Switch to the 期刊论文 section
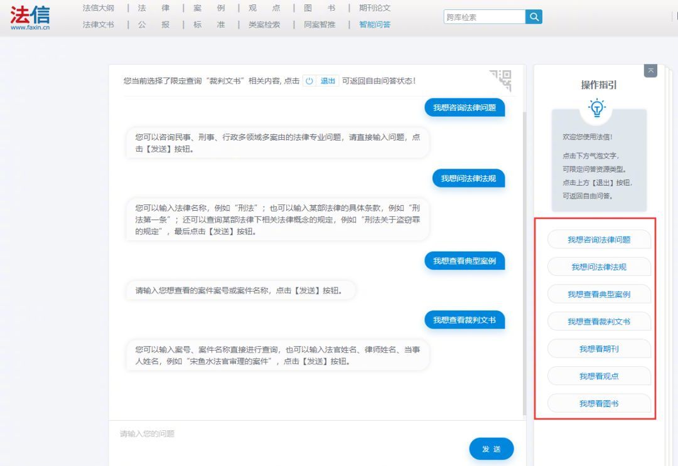678x466 pixels. (375, 8)
